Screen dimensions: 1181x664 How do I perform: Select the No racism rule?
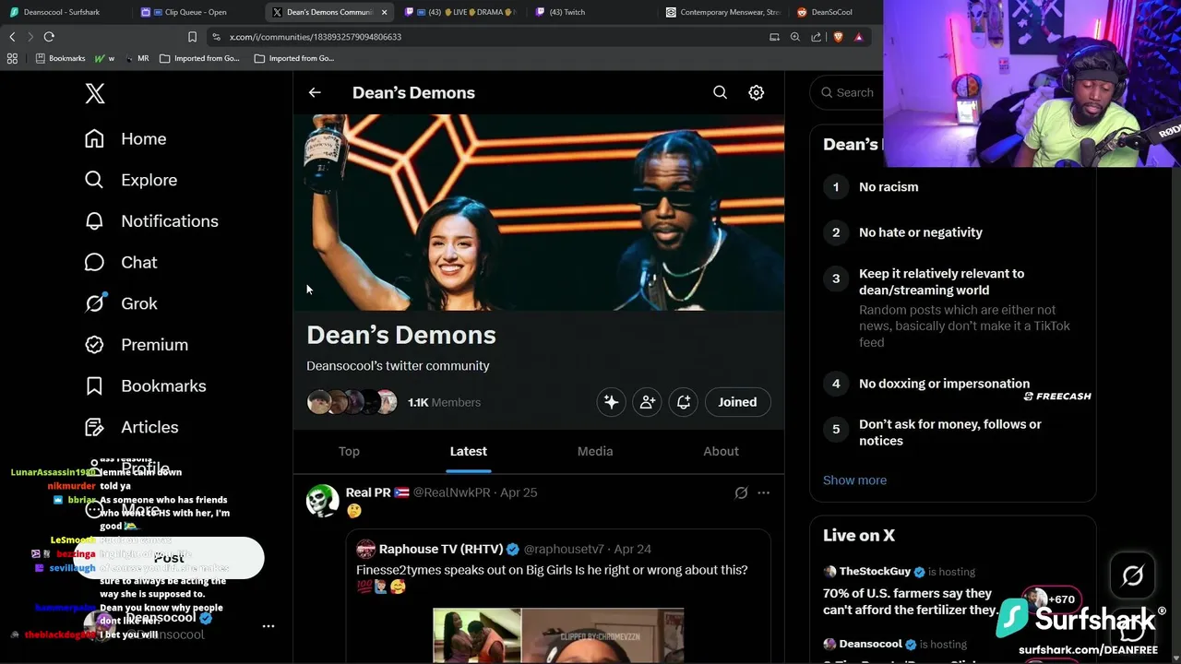[x=889, y=186]
